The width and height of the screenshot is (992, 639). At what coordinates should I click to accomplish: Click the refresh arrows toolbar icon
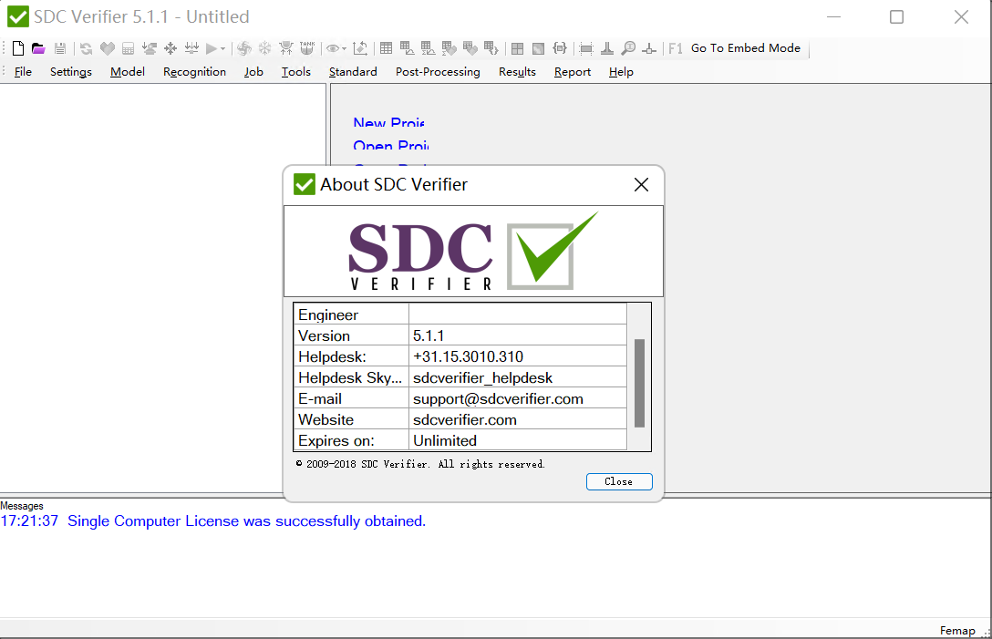[86, 48]
